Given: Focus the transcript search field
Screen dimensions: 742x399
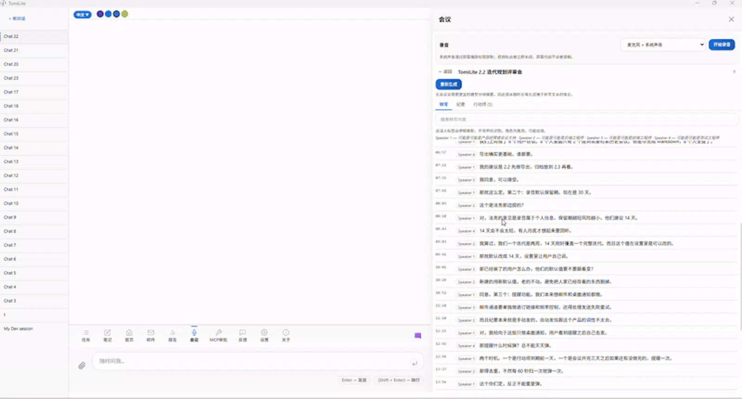Looking at the screenshot, I should click(587, 119).
